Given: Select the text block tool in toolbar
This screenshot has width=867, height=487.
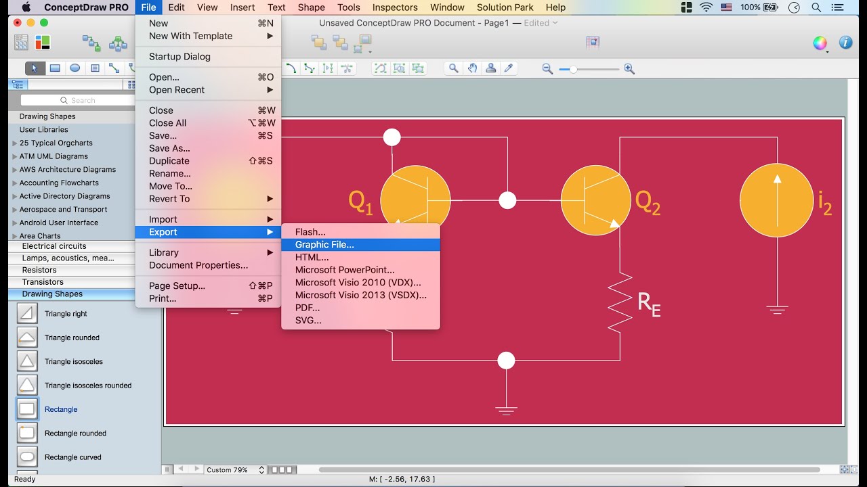Looking at the screenshot, I should click(x=95, y=68).
